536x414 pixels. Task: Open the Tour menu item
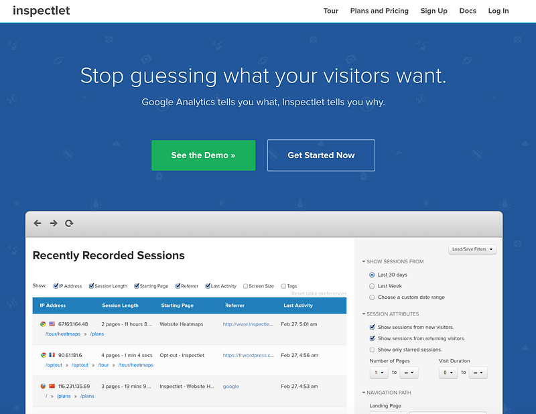click(330, 11)
